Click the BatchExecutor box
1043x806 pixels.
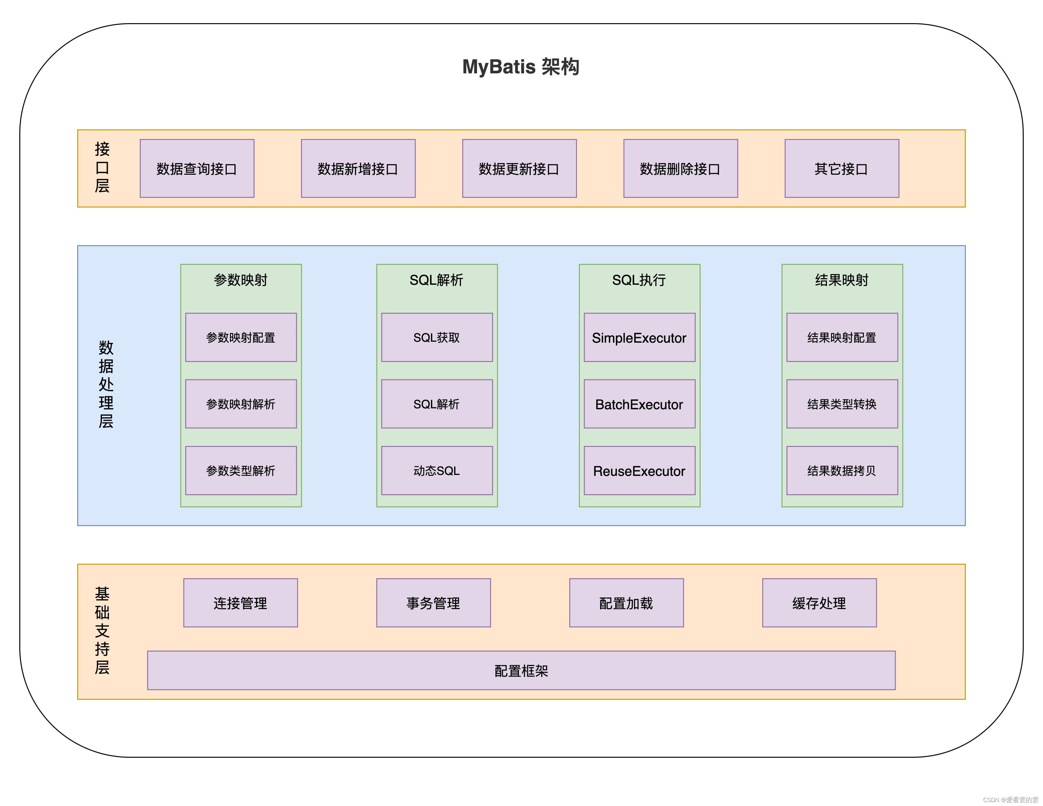point(639,404)
